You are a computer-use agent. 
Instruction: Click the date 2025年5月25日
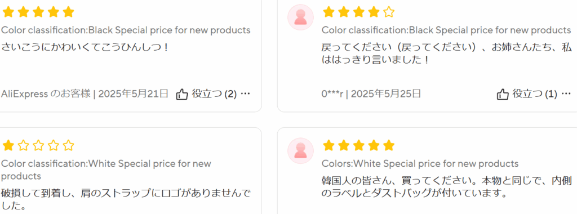(386, 93)
